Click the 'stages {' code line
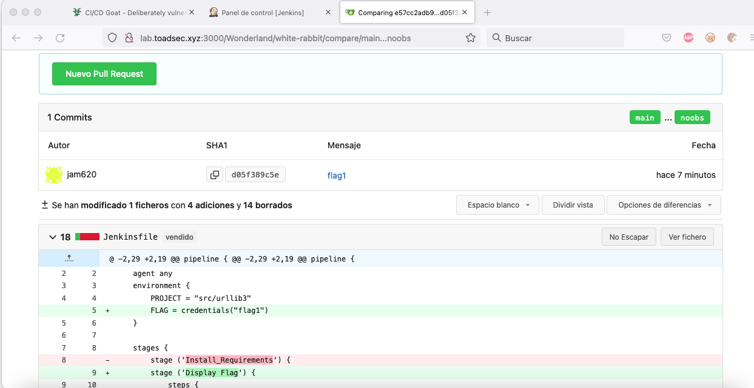 (x=380, y=348)
